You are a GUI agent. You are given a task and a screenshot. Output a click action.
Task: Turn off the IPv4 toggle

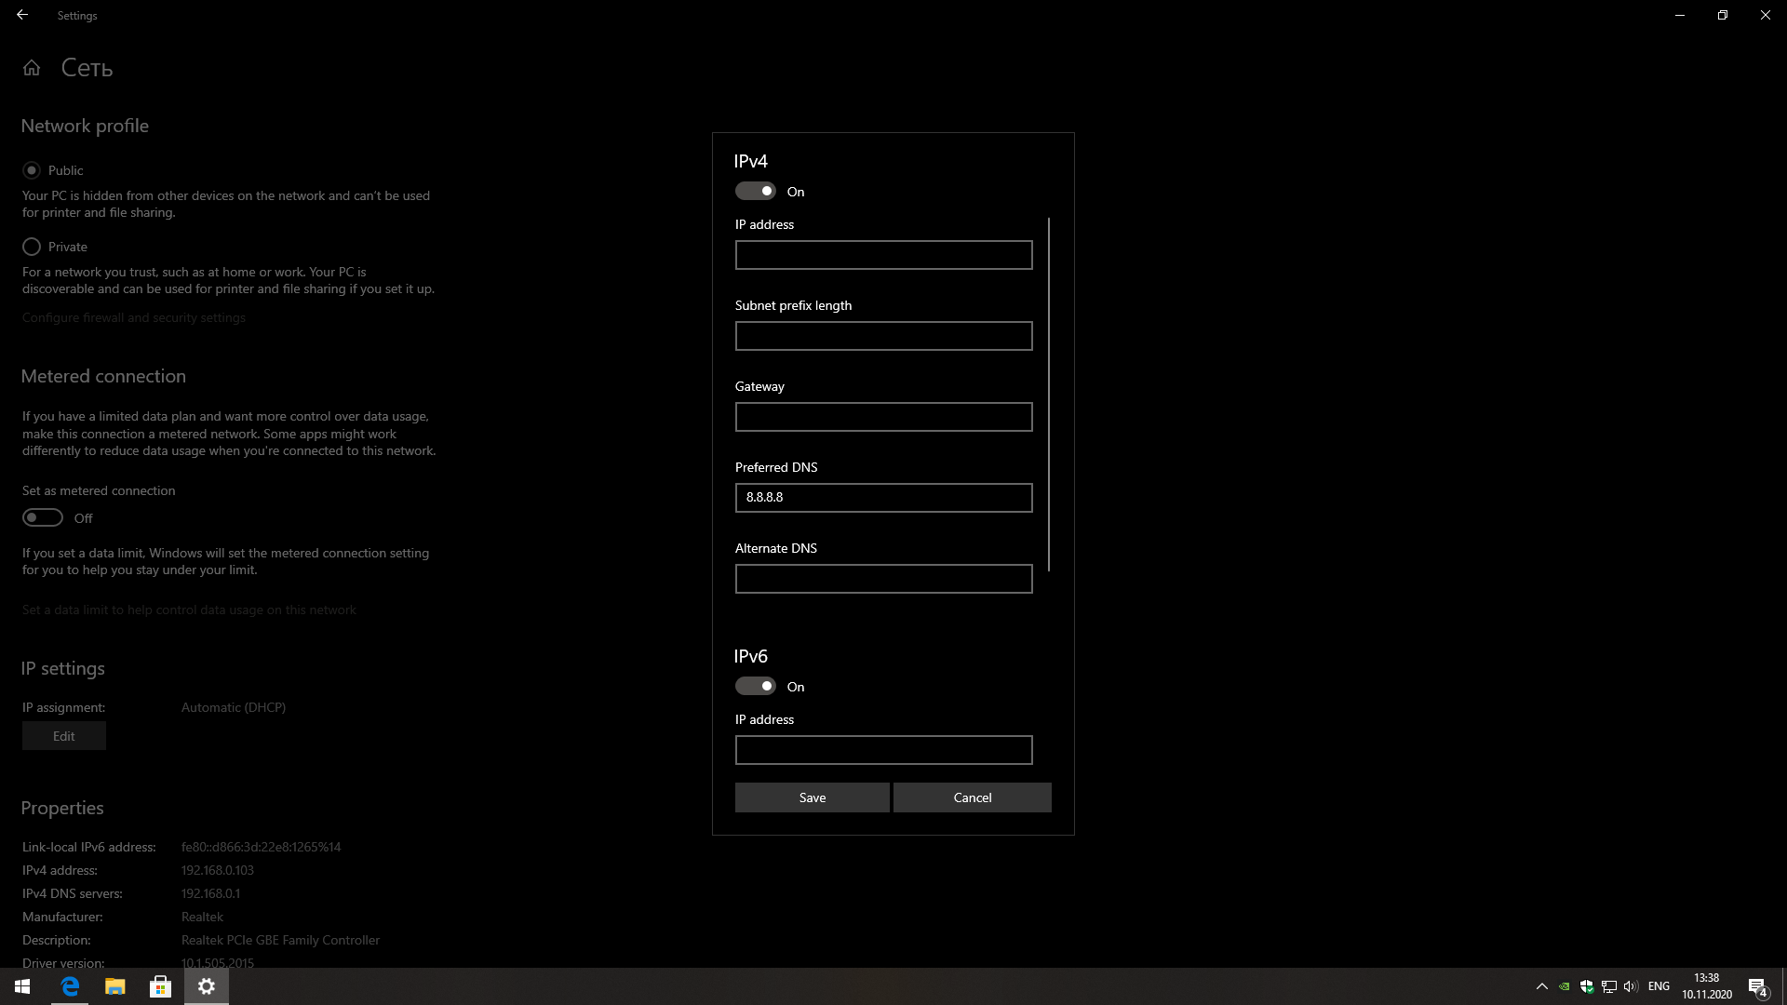click(x=756, y=191)
